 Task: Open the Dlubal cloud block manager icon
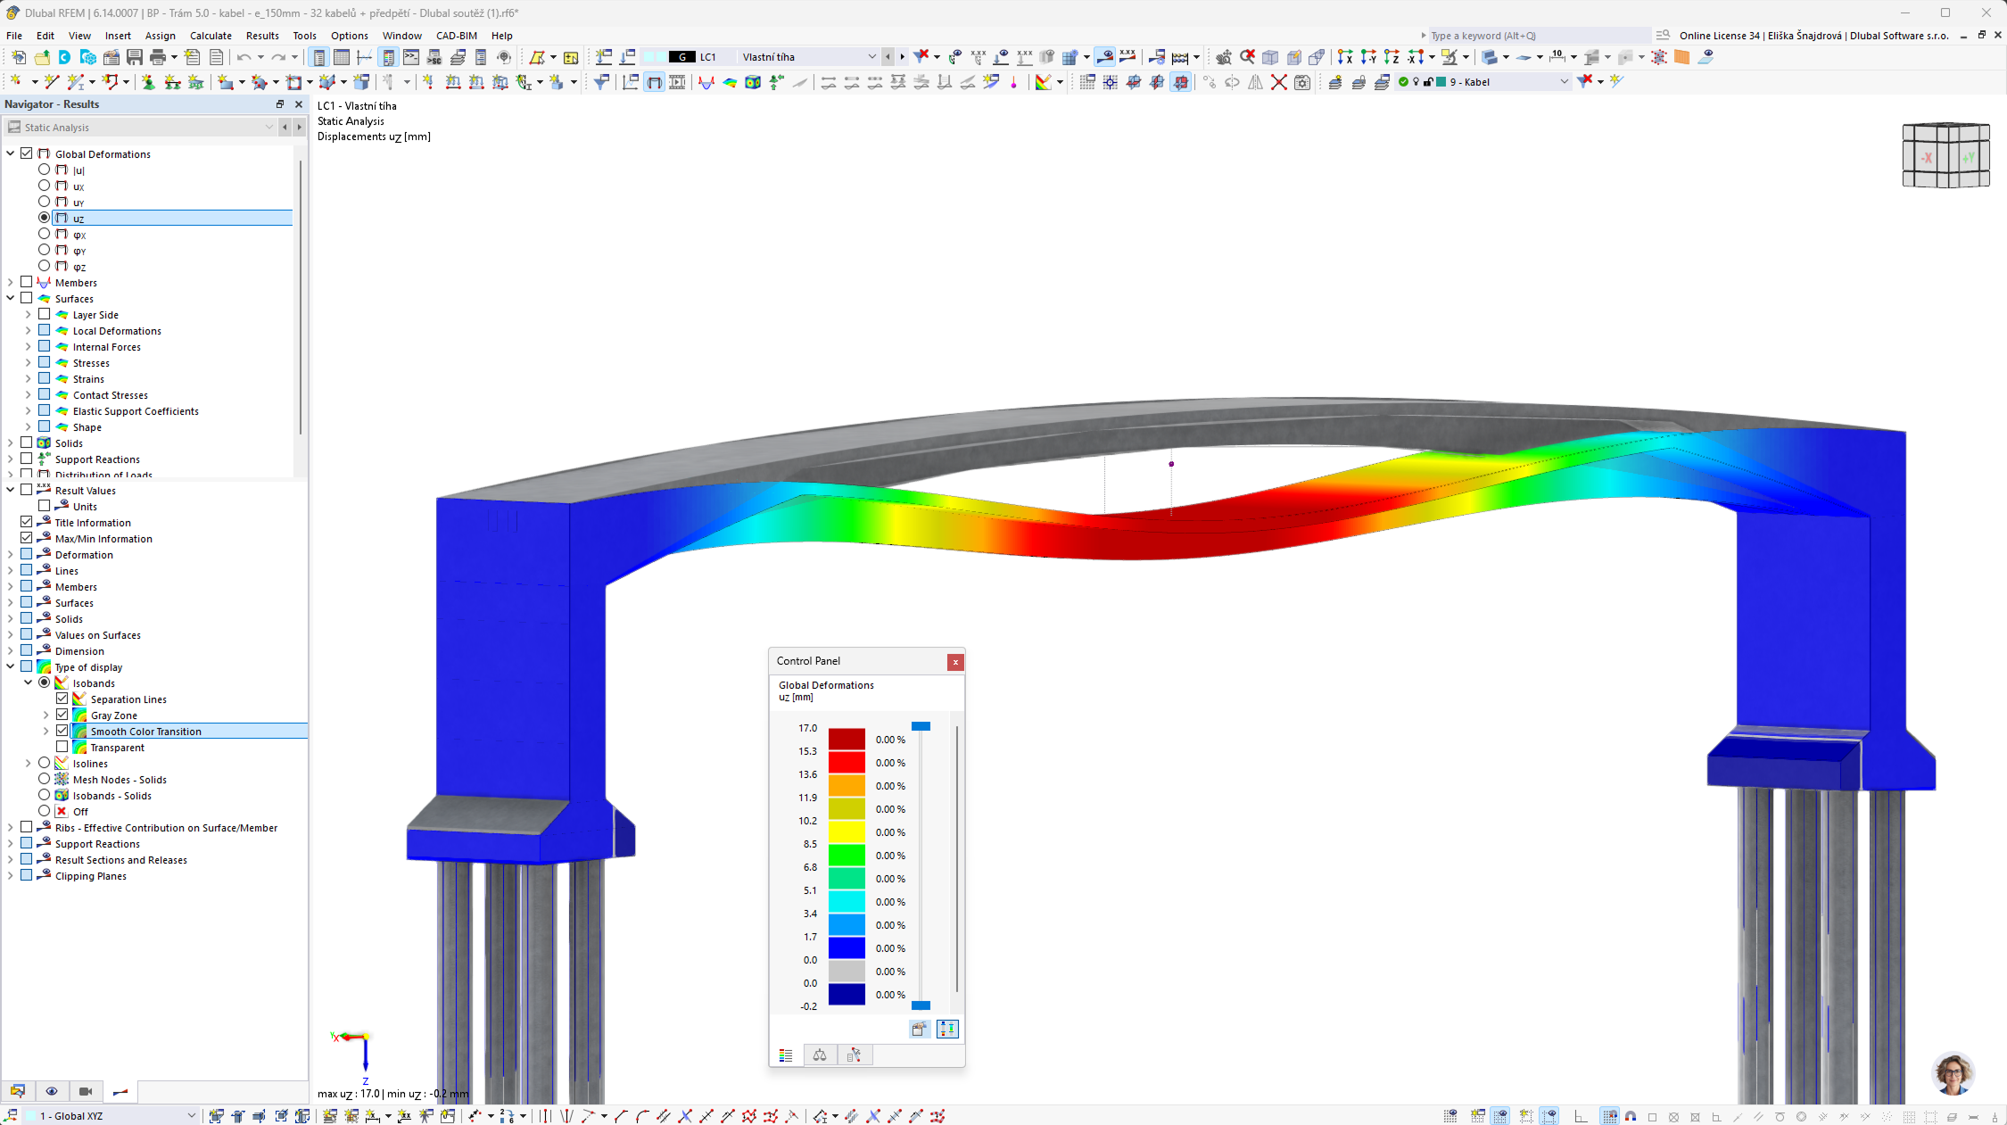click(x=88, y=57)
